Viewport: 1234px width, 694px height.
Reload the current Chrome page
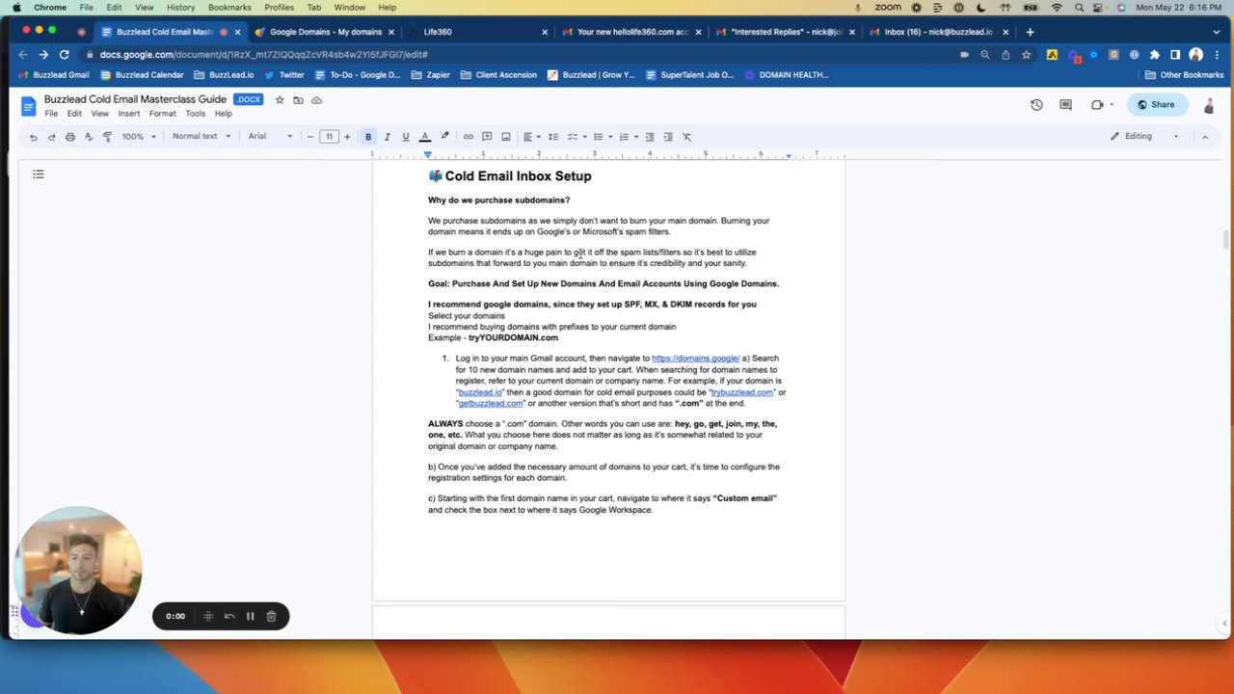[x=64, y=55]
